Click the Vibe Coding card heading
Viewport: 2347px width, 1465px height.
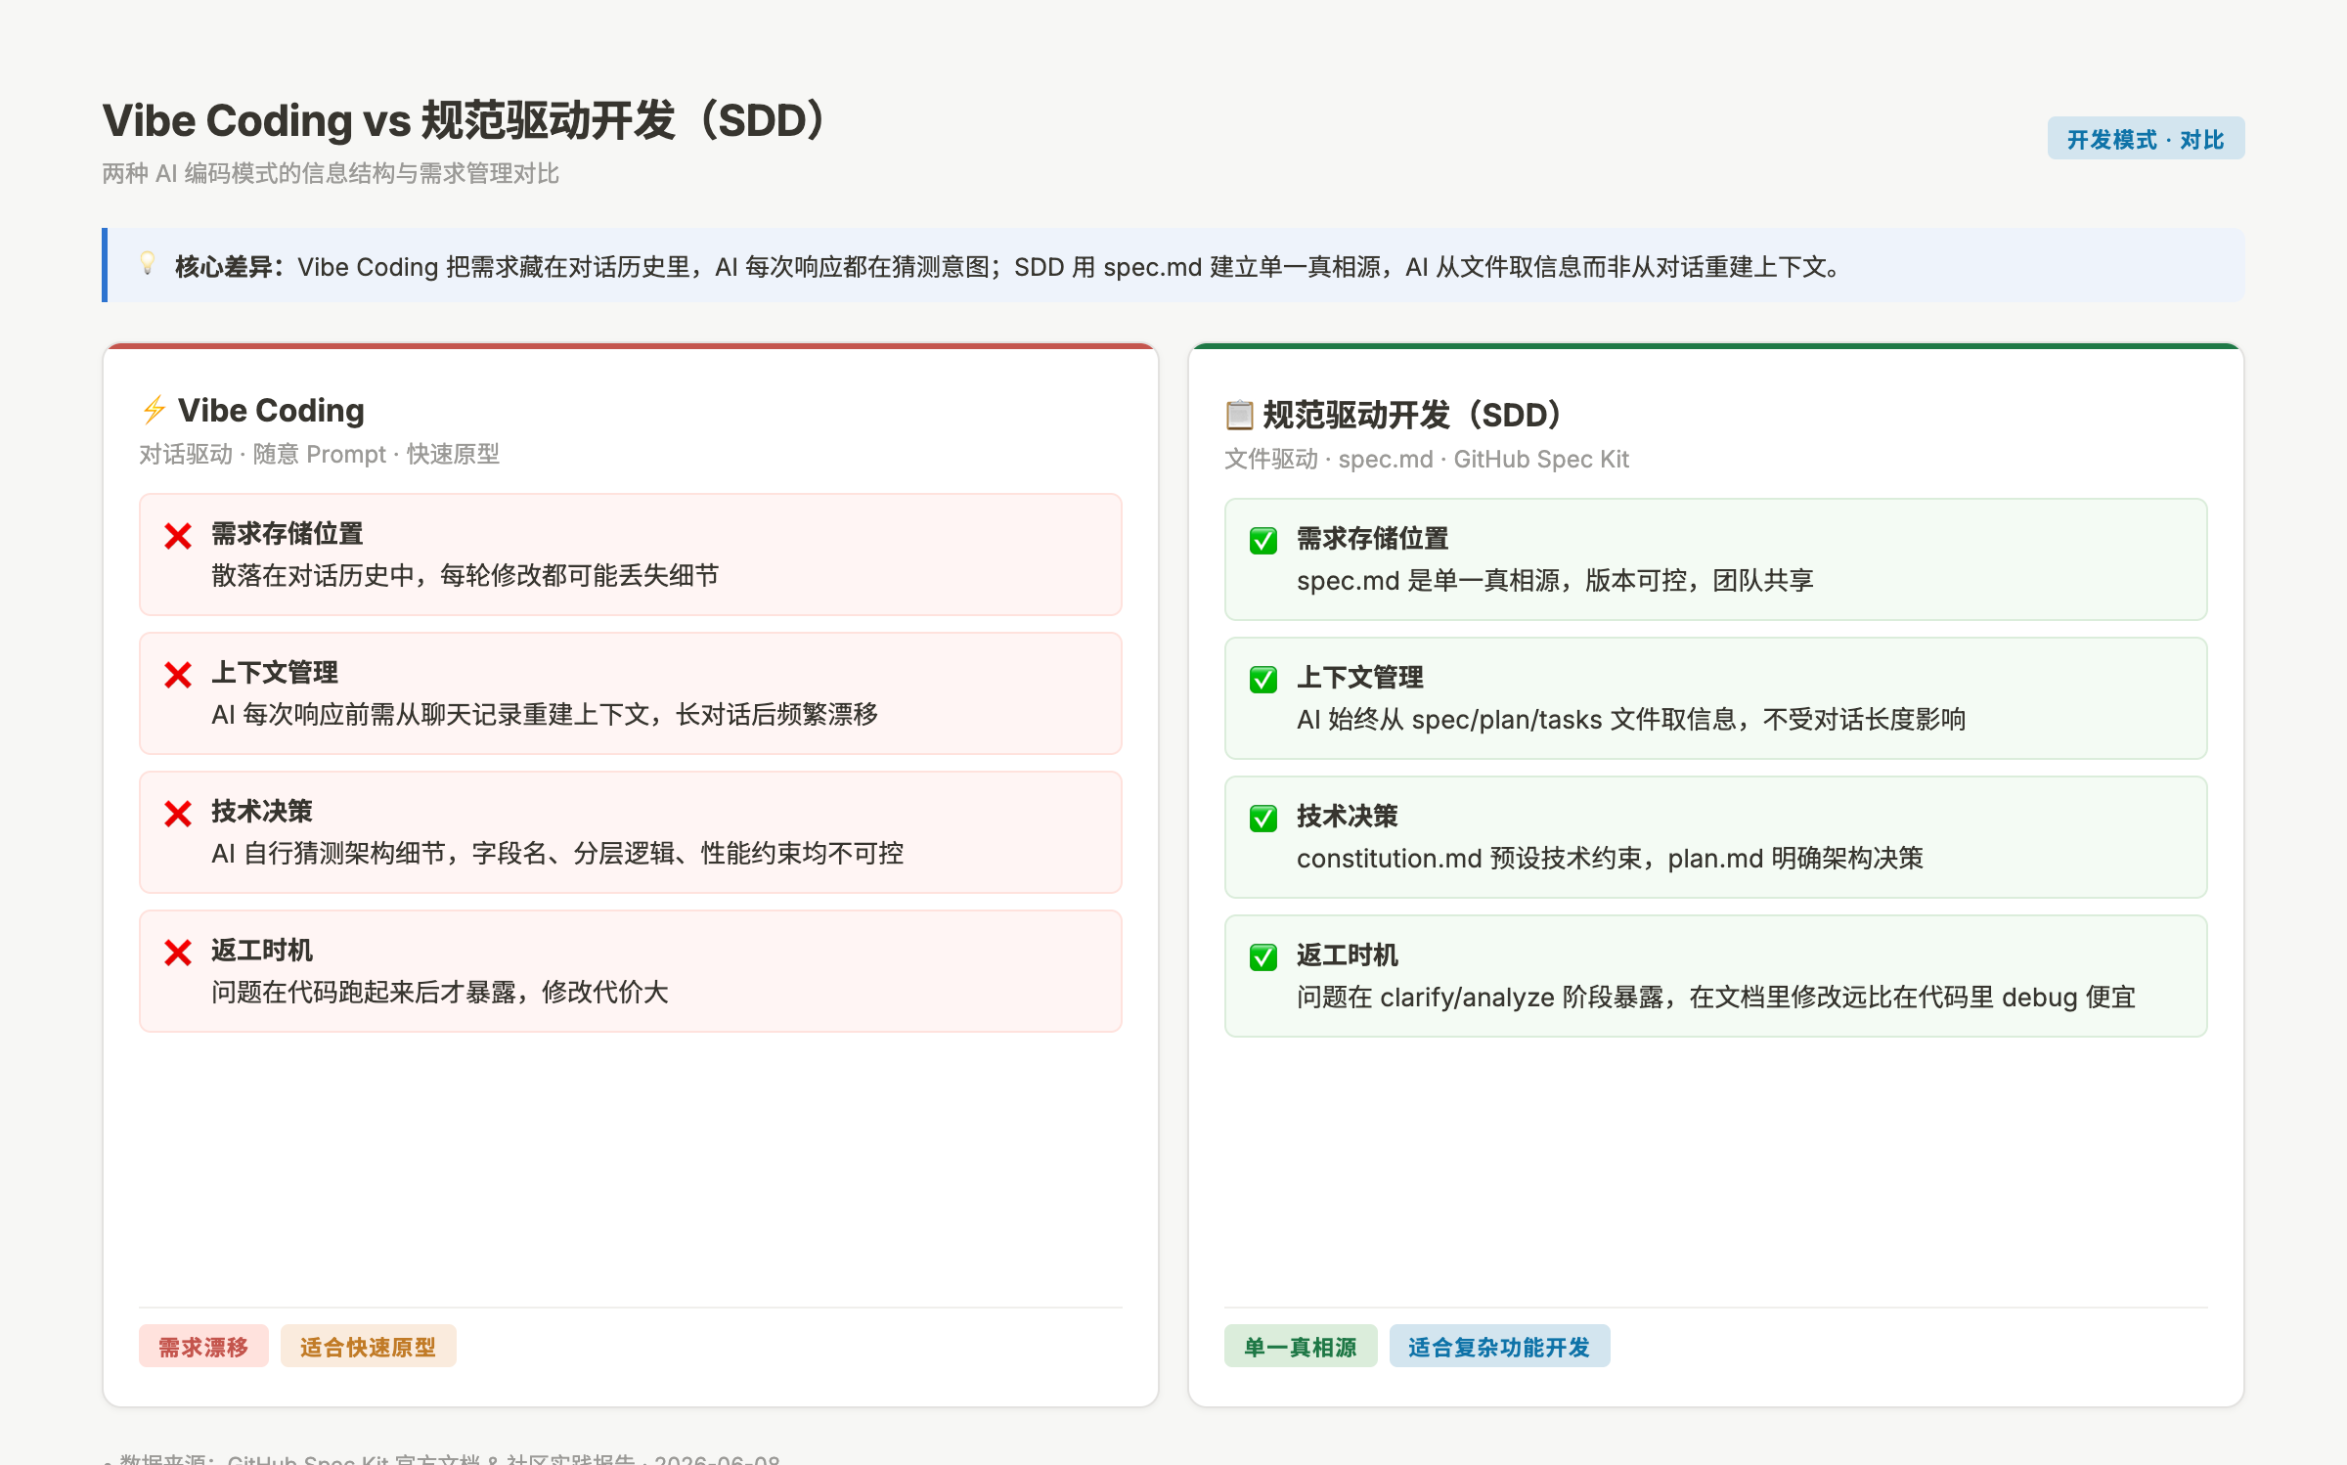(271, 411)
